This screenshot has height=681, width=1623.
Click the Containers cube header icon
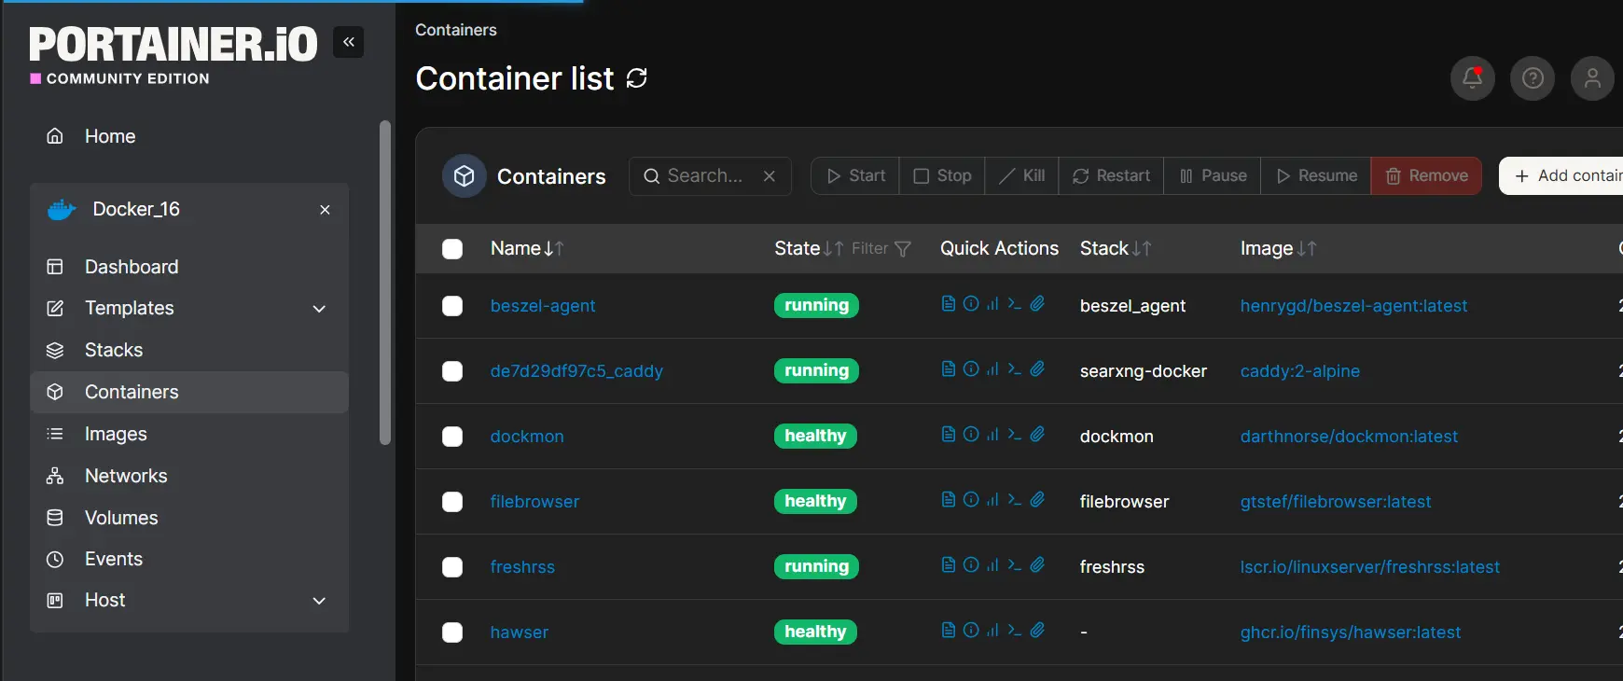[x=465, y=176]
